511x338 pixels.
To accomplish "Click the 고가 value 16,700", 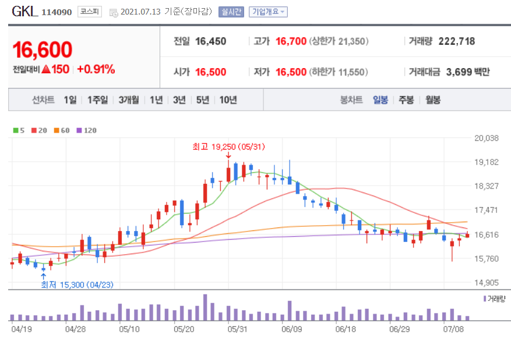I will click(x=291, y=41).
